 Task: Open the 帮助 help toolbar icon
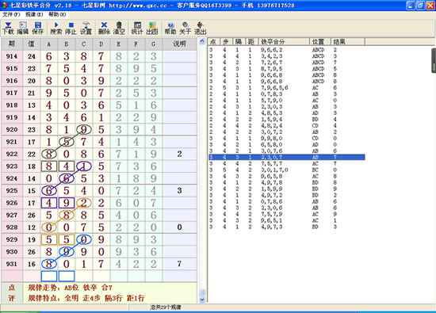[170, 29]
